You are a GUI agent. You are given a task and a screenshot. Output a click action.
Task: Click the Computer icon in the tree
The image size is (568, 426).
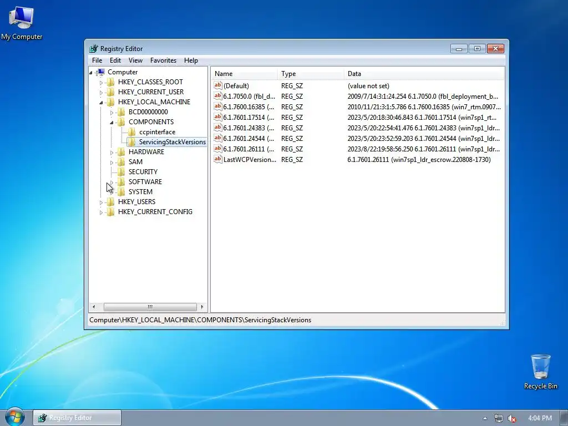tap(101, 72)
